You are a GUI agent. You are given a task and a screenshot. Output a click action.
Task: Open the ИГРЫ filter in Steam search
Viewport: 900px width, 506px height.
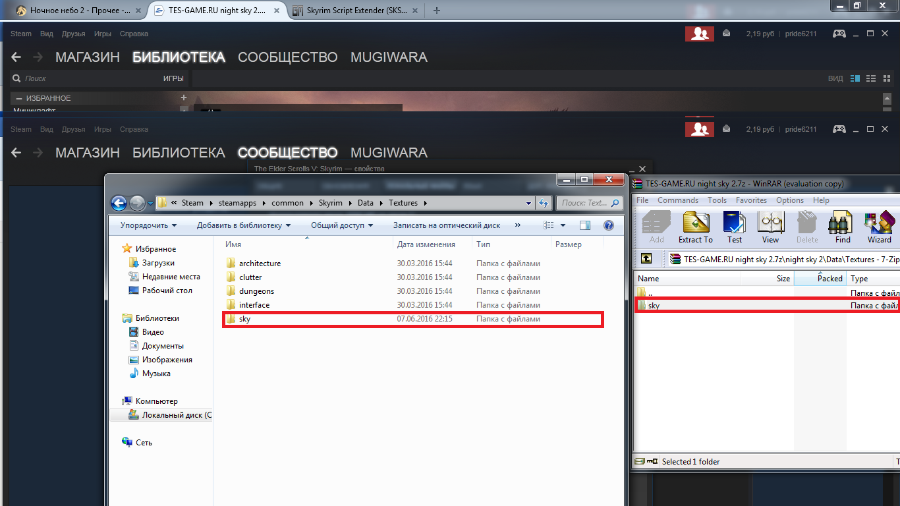point(173,78)
